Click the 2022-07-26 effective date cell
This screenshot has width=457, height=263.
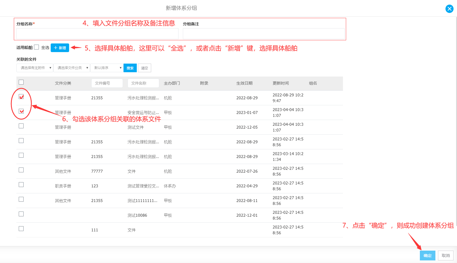[x=247, y=171]
